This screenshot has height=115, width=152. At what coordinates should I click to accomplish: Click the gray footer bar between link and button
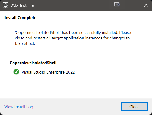click(x=77, y=107)
